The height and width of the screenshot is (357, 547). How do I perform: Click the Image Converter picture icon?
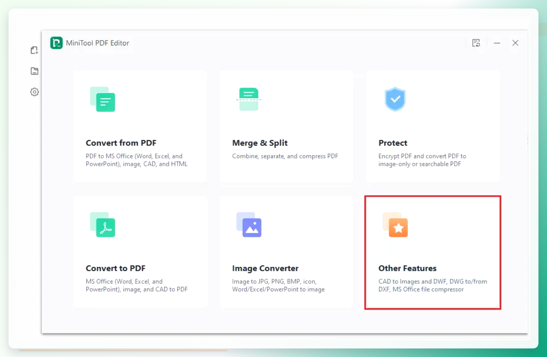pyautogui.click(x=249, y=225)
